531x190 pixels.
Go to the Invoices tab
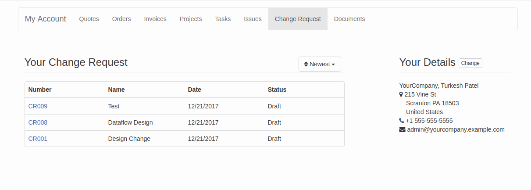tap(155, 19)
